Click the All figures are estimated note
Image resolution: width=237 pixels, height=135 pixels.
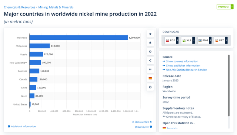point(178,112)
